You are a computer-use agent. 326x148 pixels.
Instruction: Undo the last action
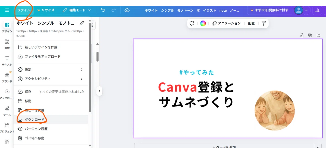click(x=103, y=10)
